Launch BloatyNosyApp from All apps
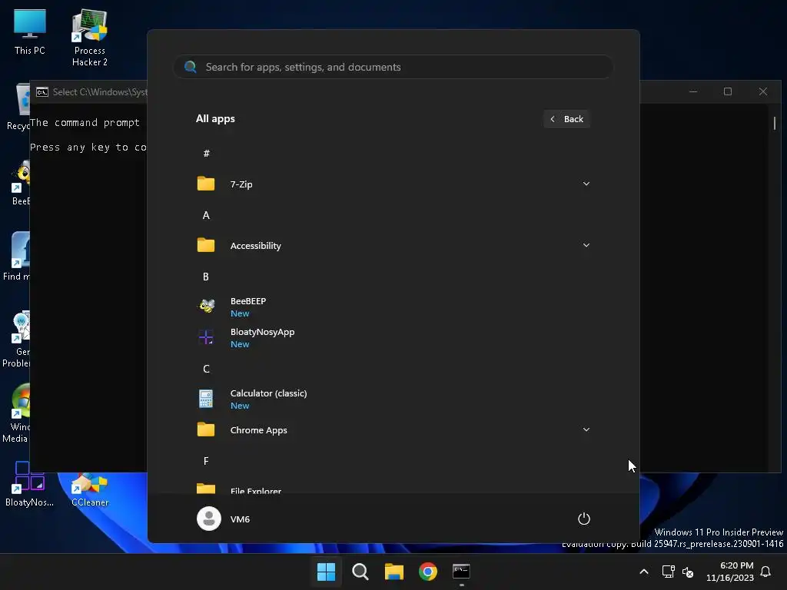 coord(393,338)
